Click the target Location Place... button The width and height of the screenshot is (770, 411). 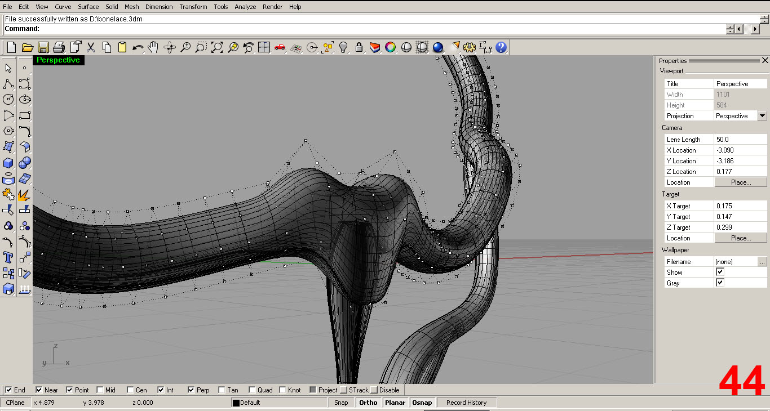point(741,238)
